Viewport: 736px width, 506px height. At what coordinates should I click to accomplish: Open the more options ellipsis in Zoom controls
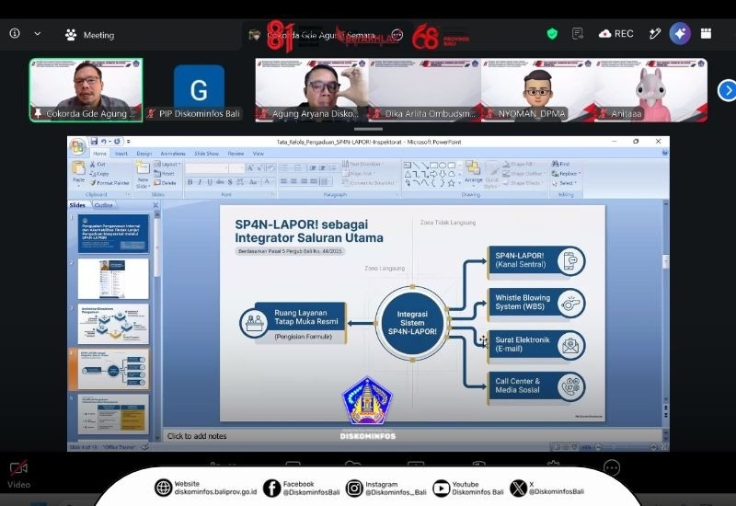coord(612,467)
